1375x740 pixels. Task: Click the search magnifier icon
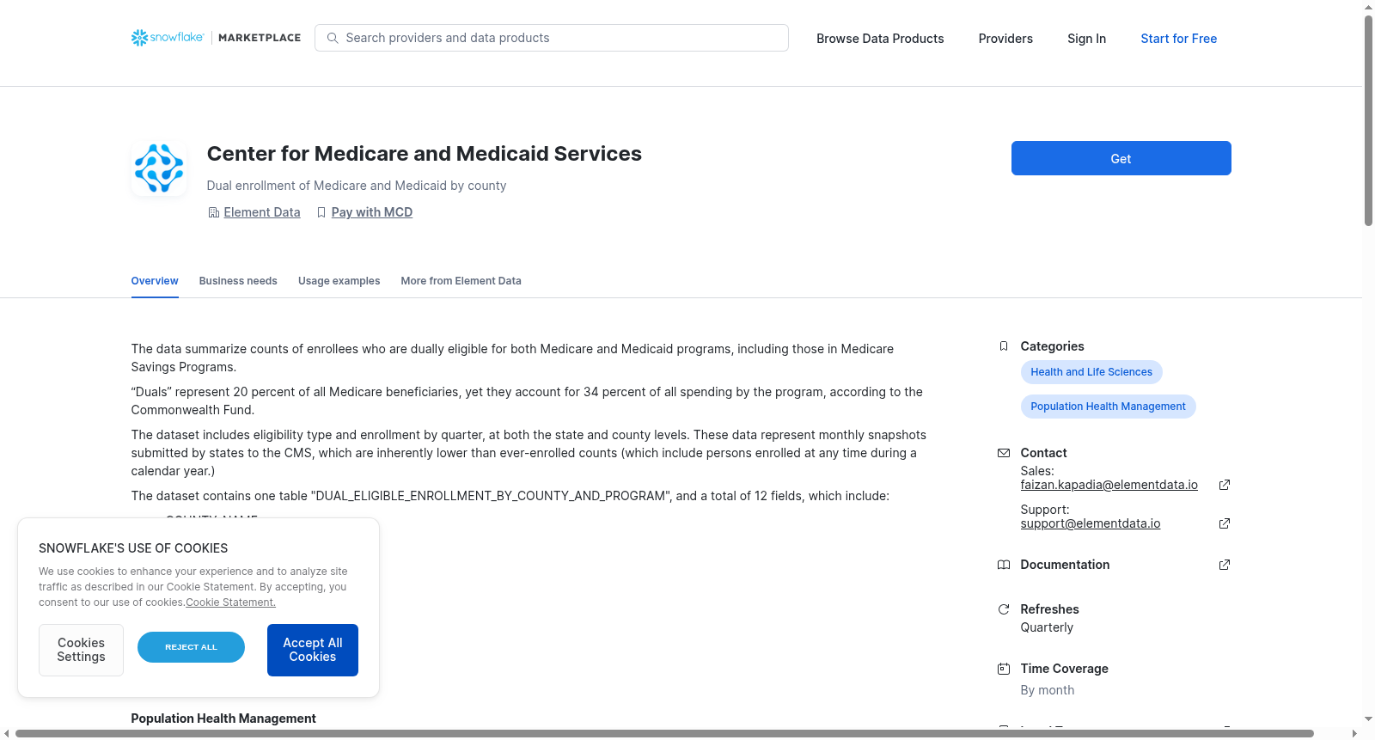tap(333, 38)
